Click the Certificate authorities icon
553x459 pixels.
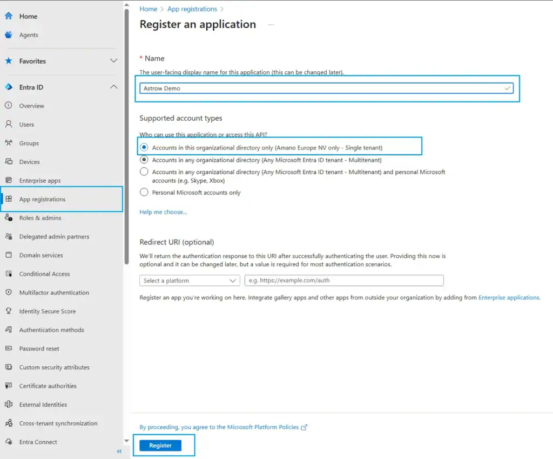[9, 386]
